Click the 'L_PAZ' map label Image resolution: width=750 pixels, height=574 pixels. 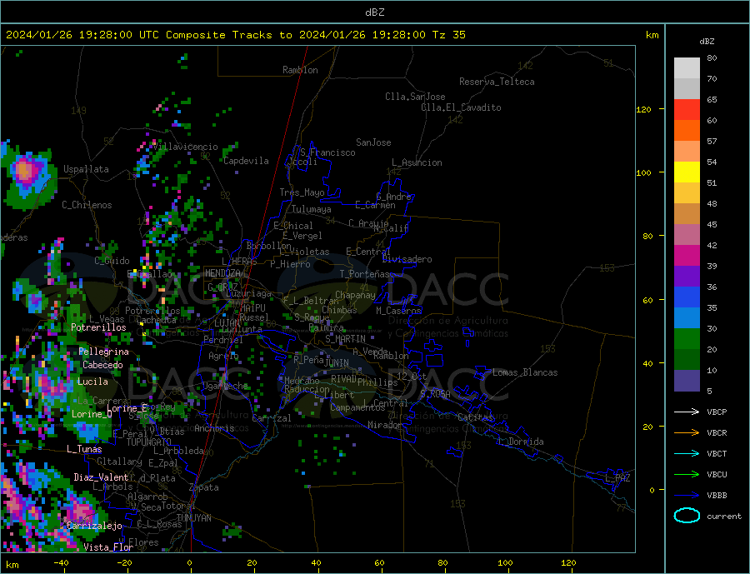617,478
